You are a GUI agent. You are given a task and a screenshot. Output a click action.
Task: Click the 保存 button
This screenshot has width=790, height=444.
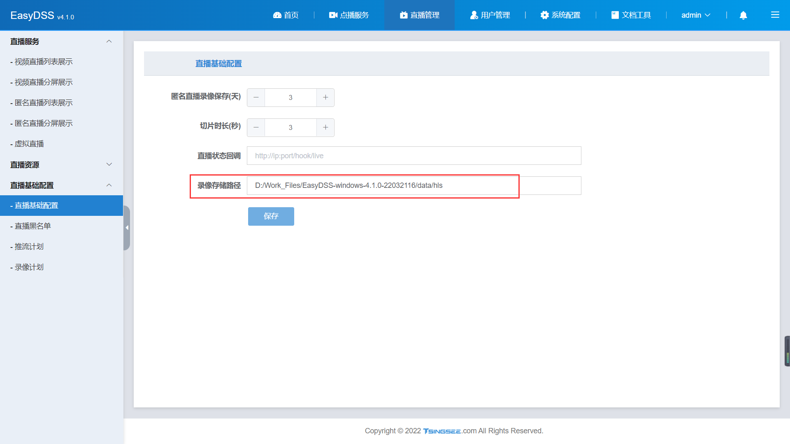(271, 216)
